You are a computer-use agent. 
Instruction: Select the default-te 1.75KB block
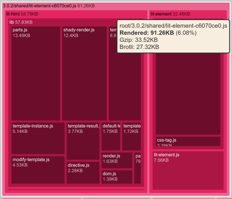(x=111, y=137)
